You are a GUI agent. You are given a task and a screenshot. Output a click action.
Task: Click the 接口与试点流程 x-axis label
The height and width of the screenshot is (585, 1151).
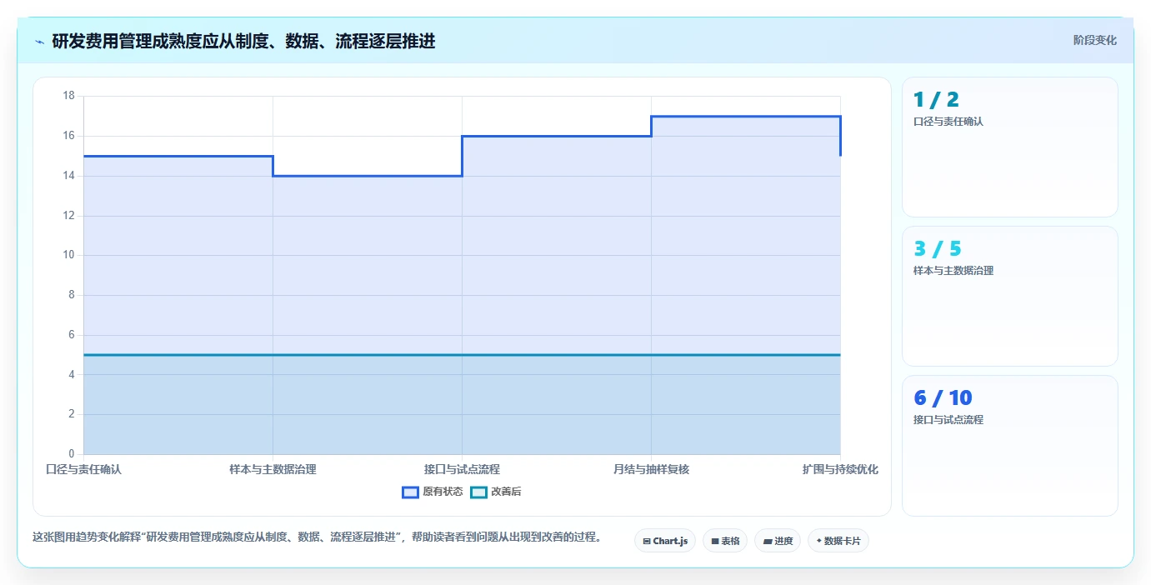[462, 470]
